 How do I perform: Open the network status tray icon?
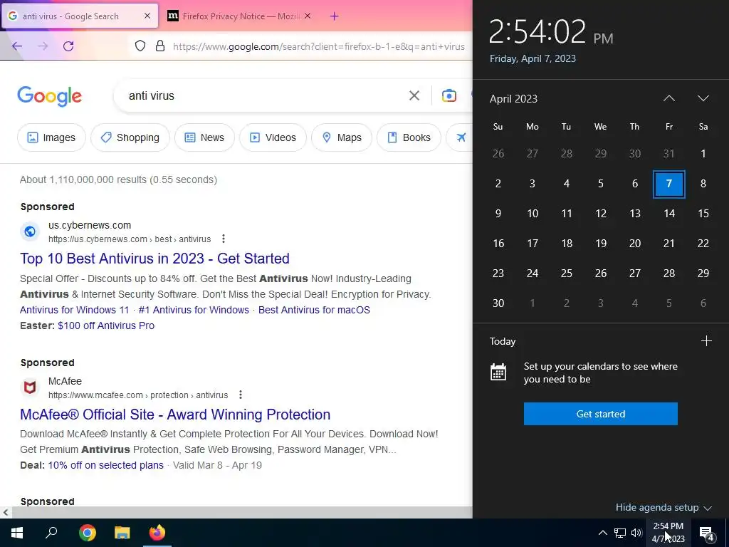pyautogui.click(x=620, y=533)
